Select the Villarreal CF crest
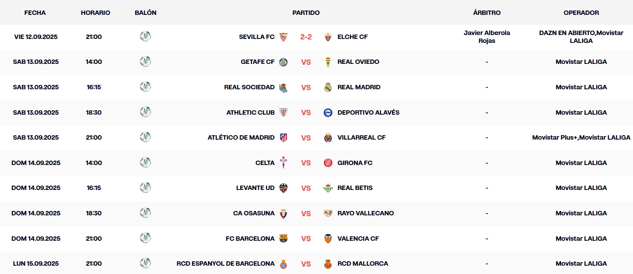Screen dimensions: 633x274 click(x=328, y=137)
